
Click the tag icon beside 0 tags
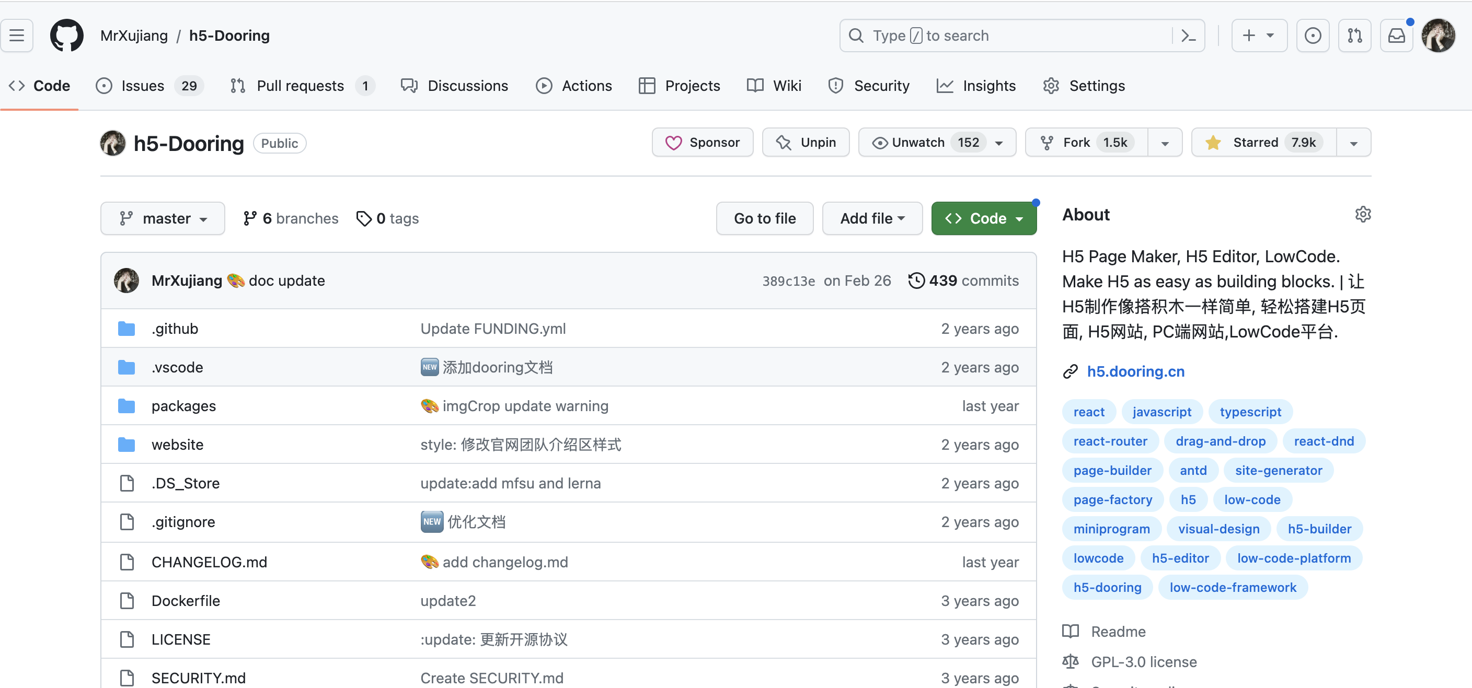(363, 219)
